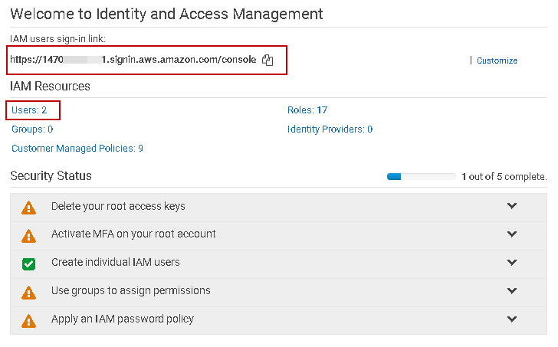This screenshot has height=347, width=558.
Task: Click warning icon beside Use groups
Action: pos(29,292)
